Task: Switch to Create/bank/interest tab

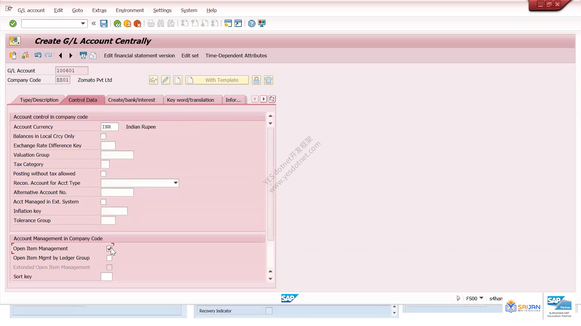Action: coord(132,100)
